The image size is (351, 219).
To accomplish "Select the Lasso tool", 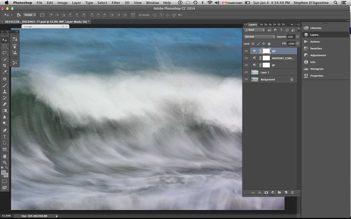I will 5,53.
